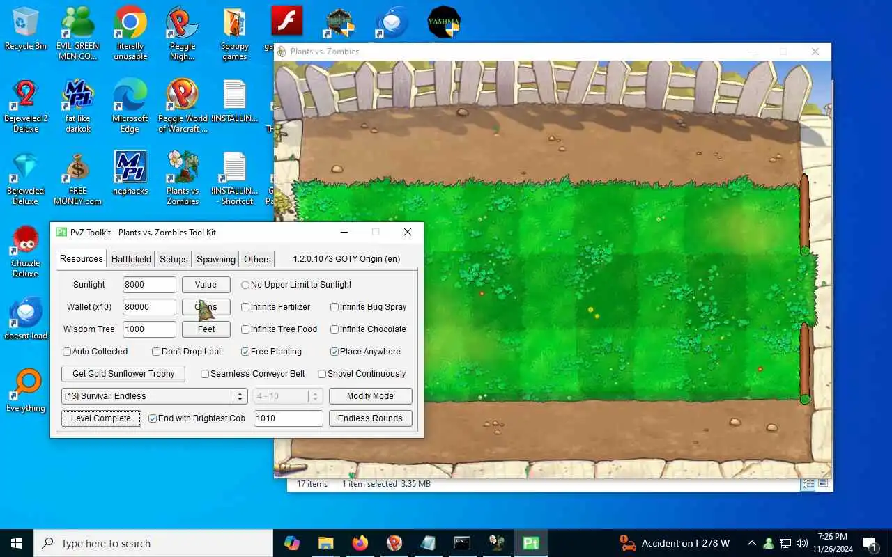This screenshot has width=892, height=557.
Task: Open the Survival: Endless mode dropdown
Action: pos(154,396)
